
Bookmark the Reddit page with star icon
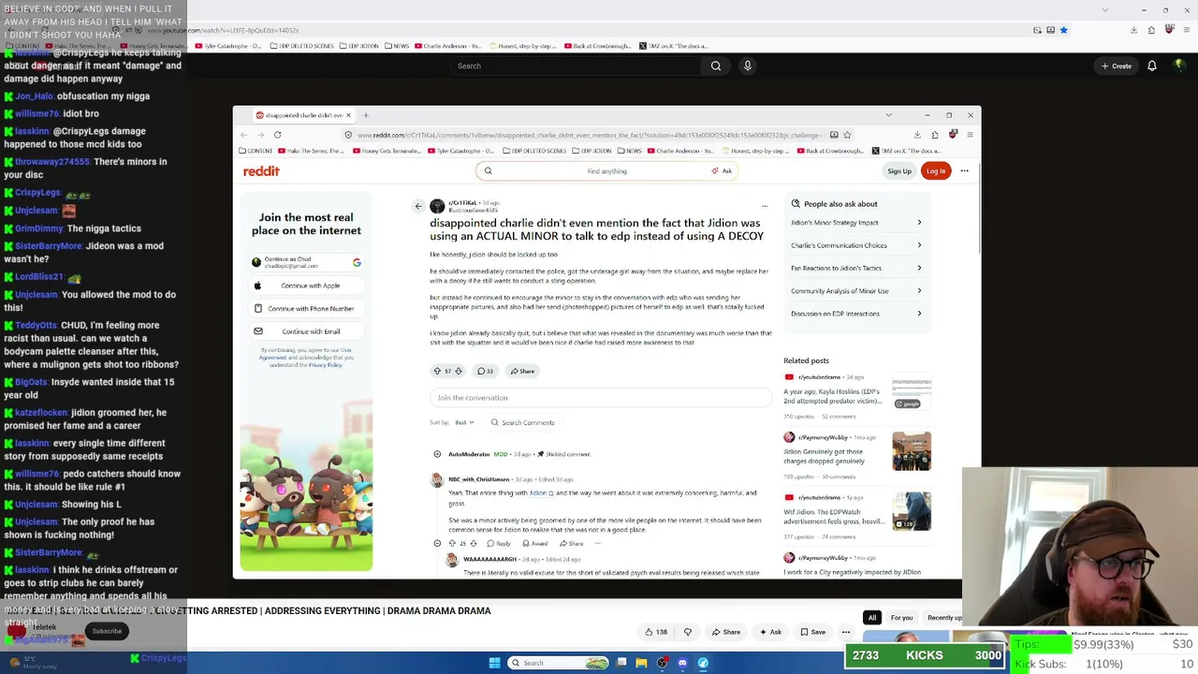click(x=847, y=135)
